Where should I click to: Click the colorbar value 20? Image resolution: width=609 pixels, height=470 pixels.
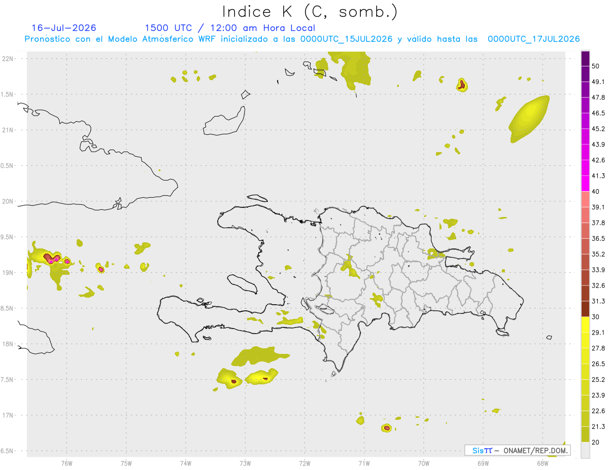[x=596, y=442]
